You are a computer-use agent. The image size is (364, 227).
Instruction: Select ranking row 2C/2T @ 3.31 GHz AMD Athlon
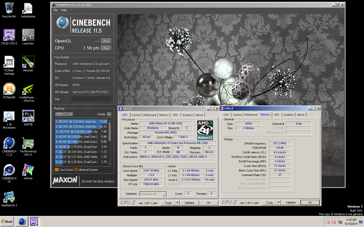tap(81, 157)
